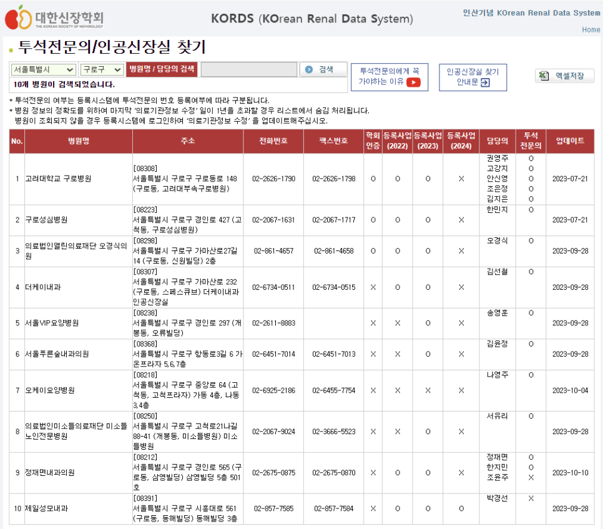Viewport: 603px width, 529px height.
Task: Select hospital name 고려대학교 구로병원
Action: tap(58, 179)
